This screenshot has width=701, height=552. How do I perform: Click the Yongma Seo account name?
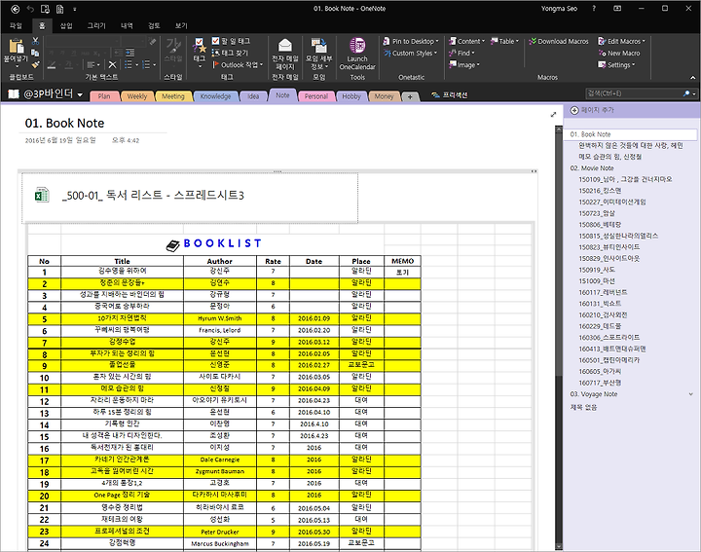[559, 9]
